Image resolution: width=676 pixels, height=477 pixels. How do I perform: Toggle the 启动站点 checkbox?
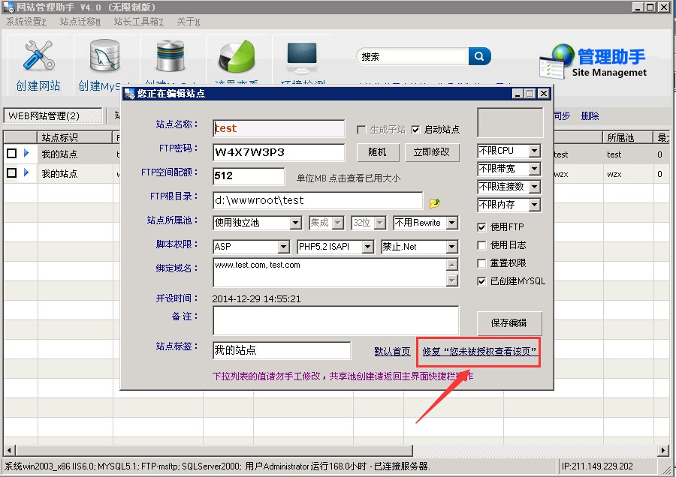[x=417, y=130]
